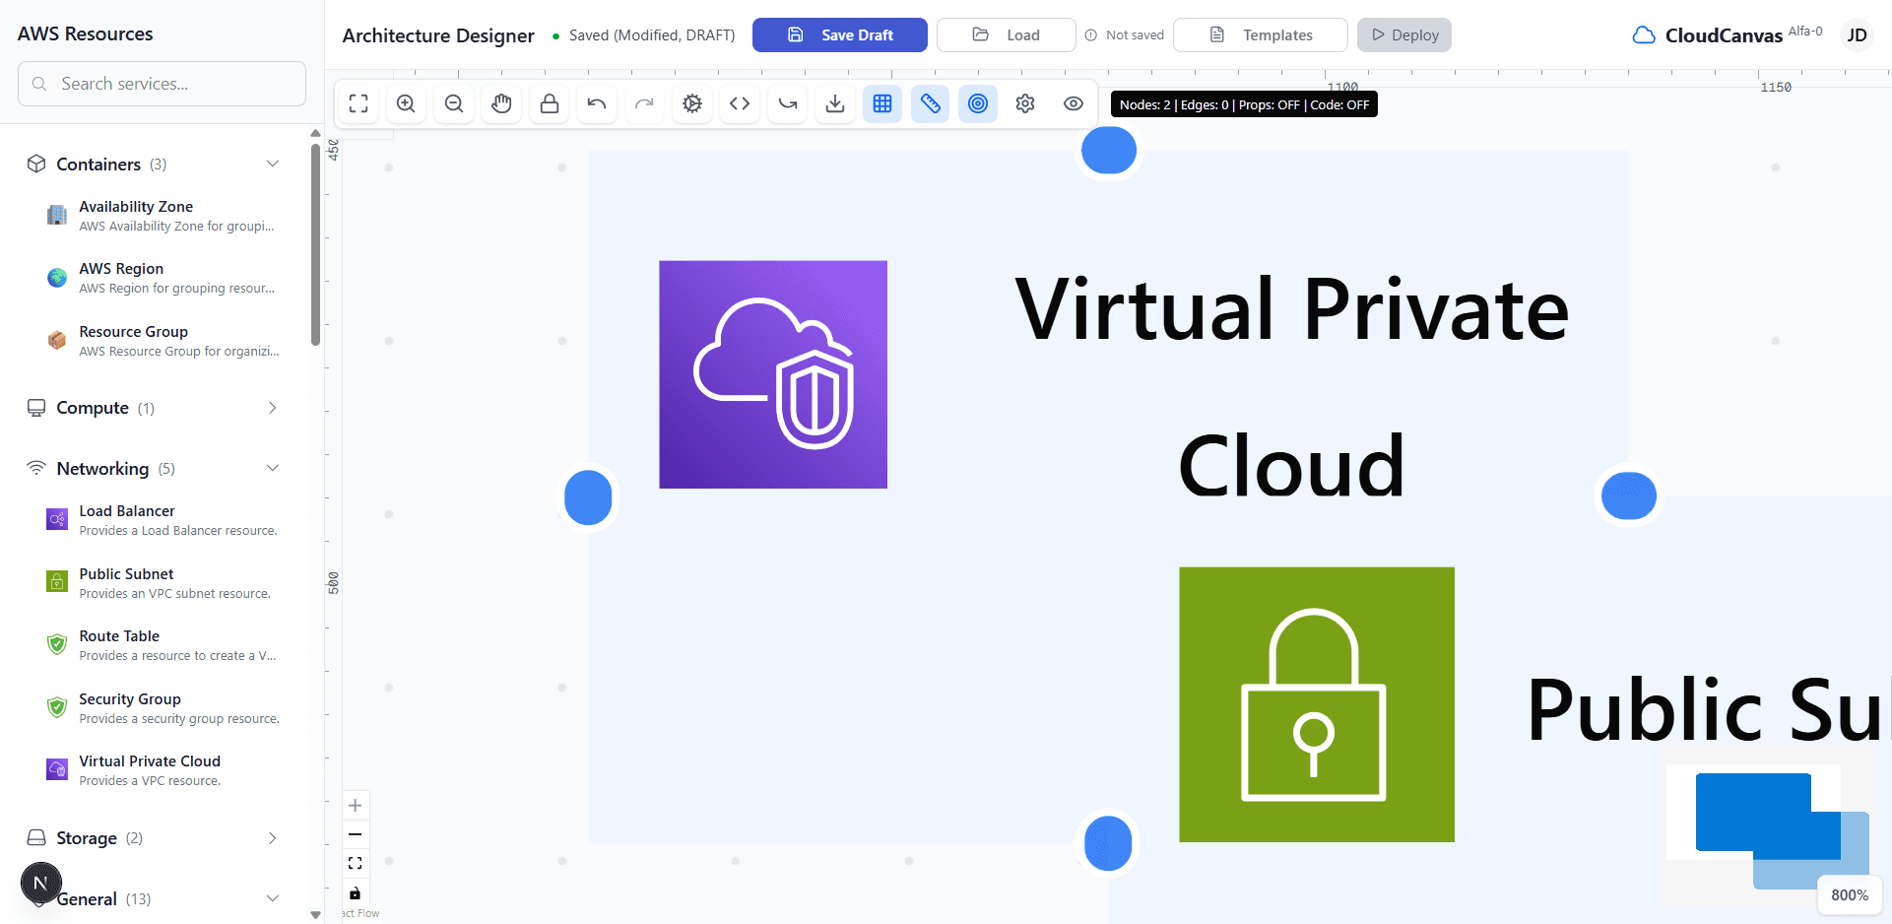This screenshot has width=1892, height=924.
Task: Click the Export download icon
Action: click(835, 103)
